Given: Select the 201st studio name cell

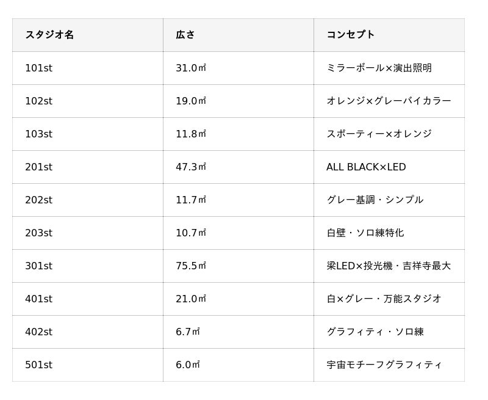Looking at the screenshot, I should (38, 167).
